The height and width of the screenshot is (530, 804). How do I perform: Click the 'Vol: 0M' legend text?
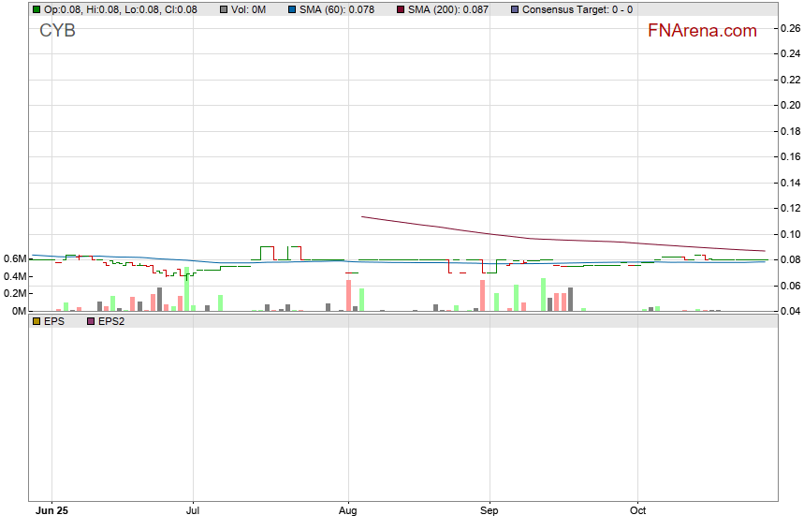249,9
